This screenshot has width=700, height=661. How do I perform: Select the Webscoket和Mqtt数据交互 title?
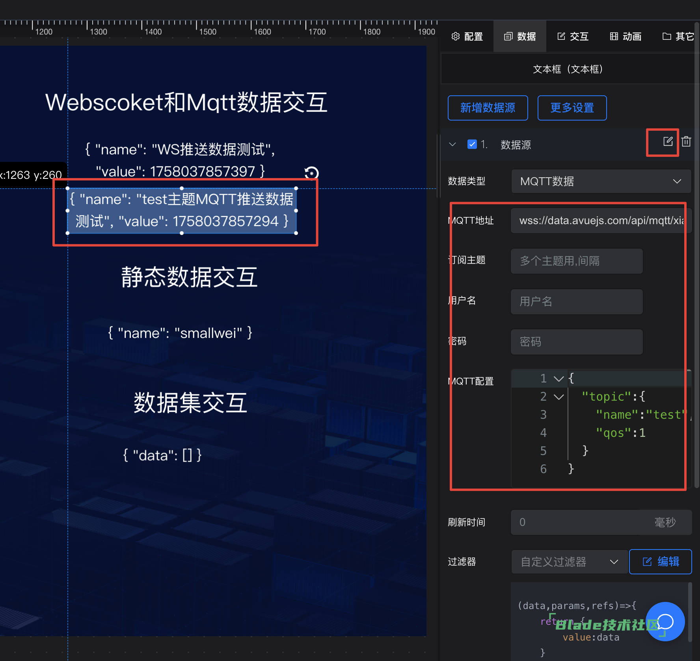(x=186, y=102)
